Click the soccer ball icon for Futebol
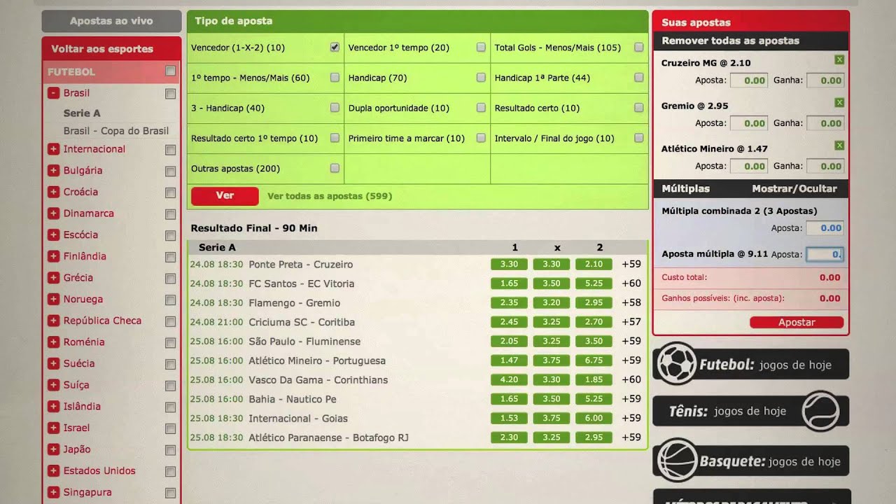This screenshot has height=504, width=896. (676, 363)
